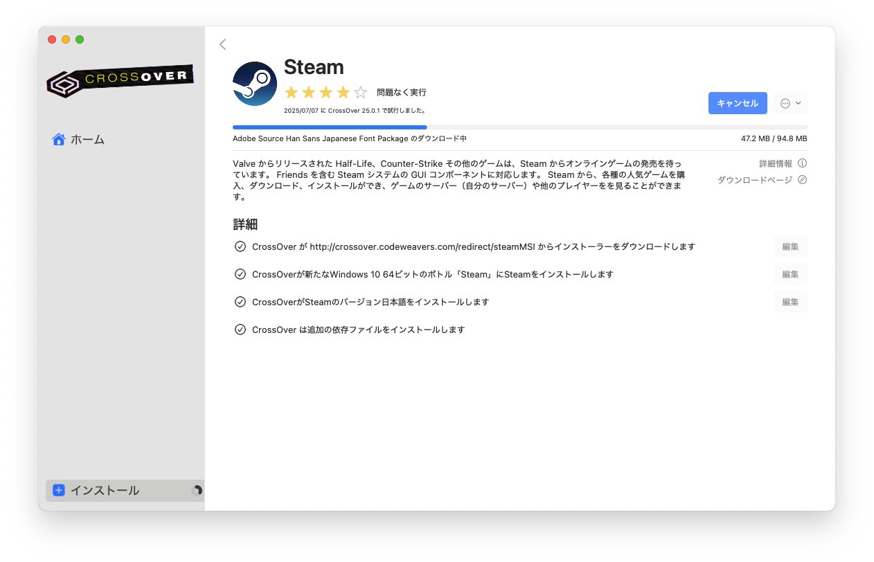
Task: Open the ダウンロードページ link
Action: (754, 180)
